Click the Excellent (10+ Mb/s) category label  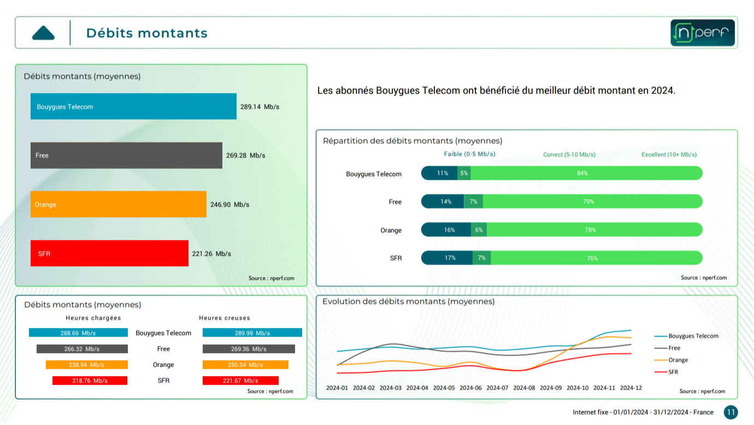point(669,155)
